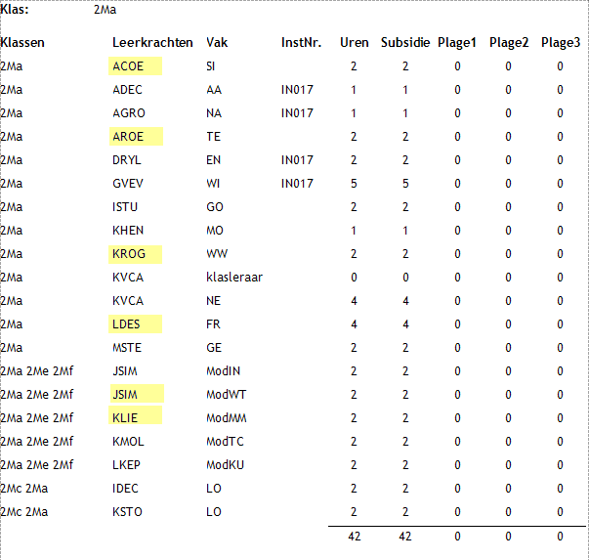This screenshot has width=589, height=560.
Task: Select the highlighted JSIM cell for ModWT
Action: tap(137, 394)
